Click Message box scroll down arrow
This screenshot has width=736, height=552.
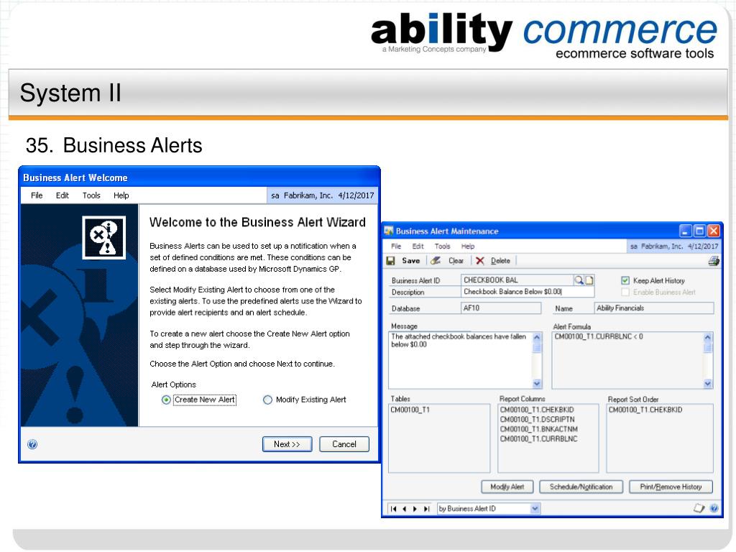tap(538, 384)
